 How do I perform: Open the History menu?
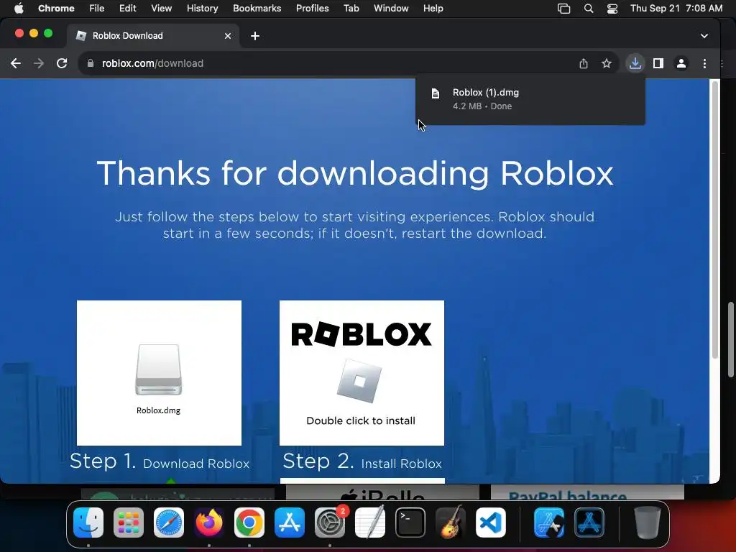(202, 8)
